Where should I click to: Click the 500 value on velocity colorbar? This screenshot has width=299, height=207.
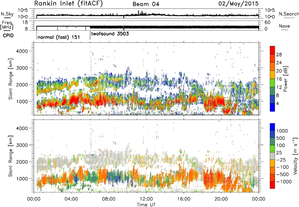pos(281,138)
